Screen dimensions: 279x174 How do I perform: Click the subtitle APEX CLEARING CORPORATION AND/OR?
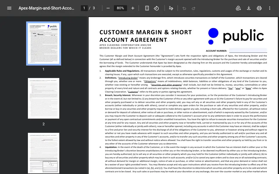tap(125, 45)
